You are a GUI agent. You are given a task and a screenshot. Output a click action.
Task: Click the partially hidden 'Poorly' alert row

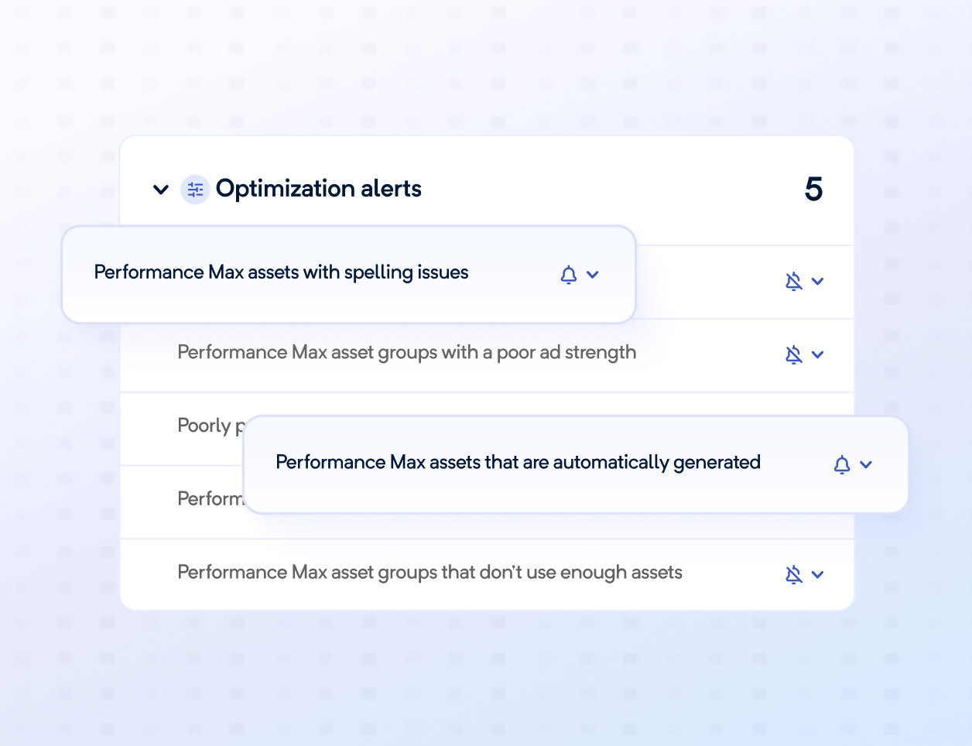click(204, 426)
